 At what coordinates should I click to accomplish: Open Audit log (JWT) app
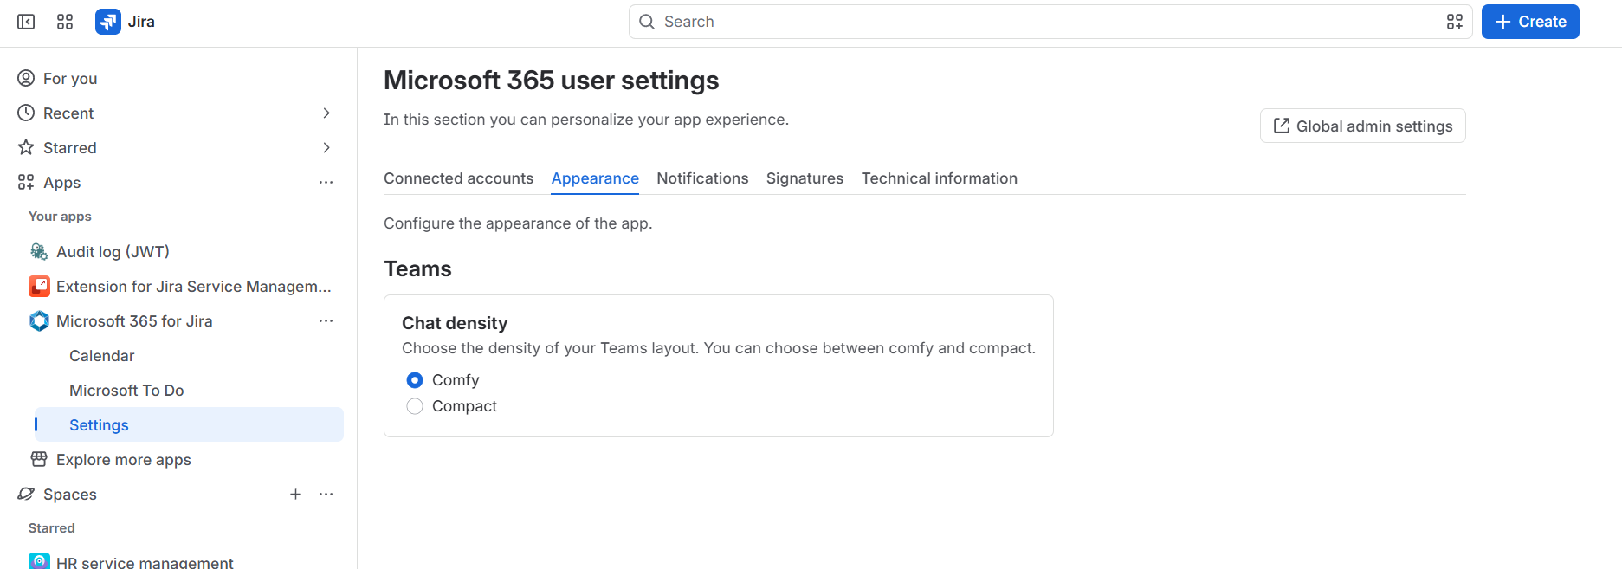(113, 252)
